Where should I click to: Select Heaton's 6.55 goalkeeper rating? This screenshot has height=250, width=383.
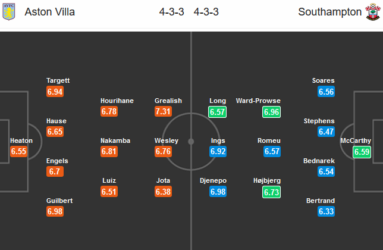click(x=19, y=152)
